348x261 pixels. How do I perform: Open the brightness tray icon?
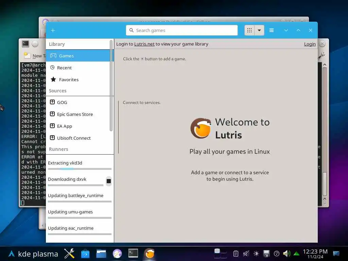pos(256,254)
